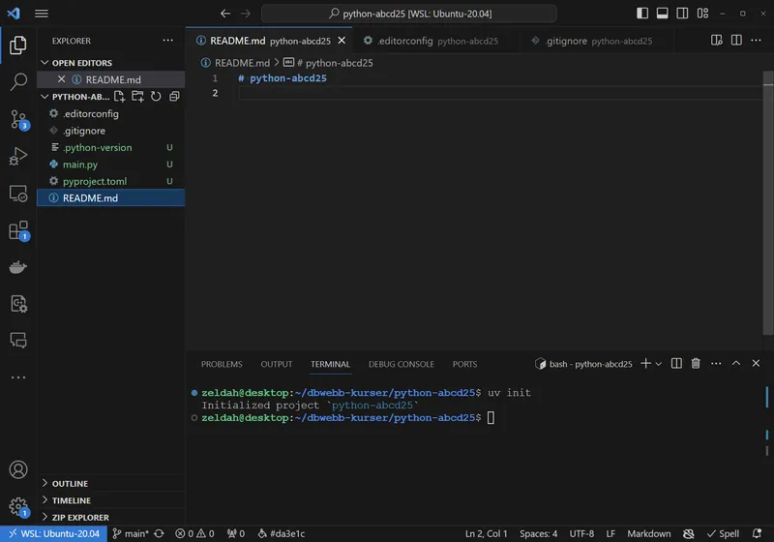Go to line via Ln 2, Col 1

(486, 533)
